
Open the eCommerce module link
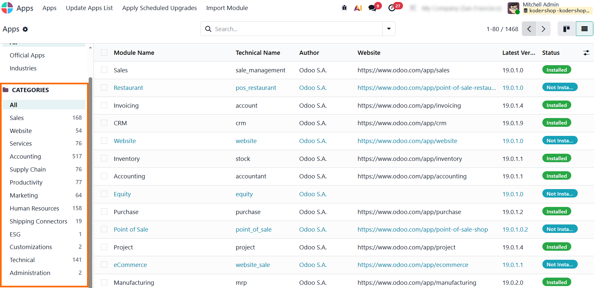point(130,265)
